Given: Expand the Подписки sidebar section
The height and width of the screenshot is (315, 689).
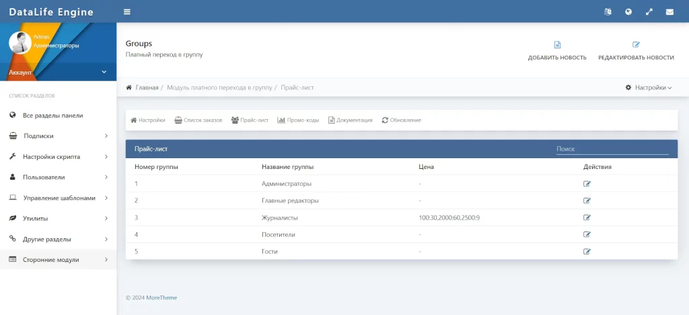Looking at the screenshot, I should coord(106,136).
